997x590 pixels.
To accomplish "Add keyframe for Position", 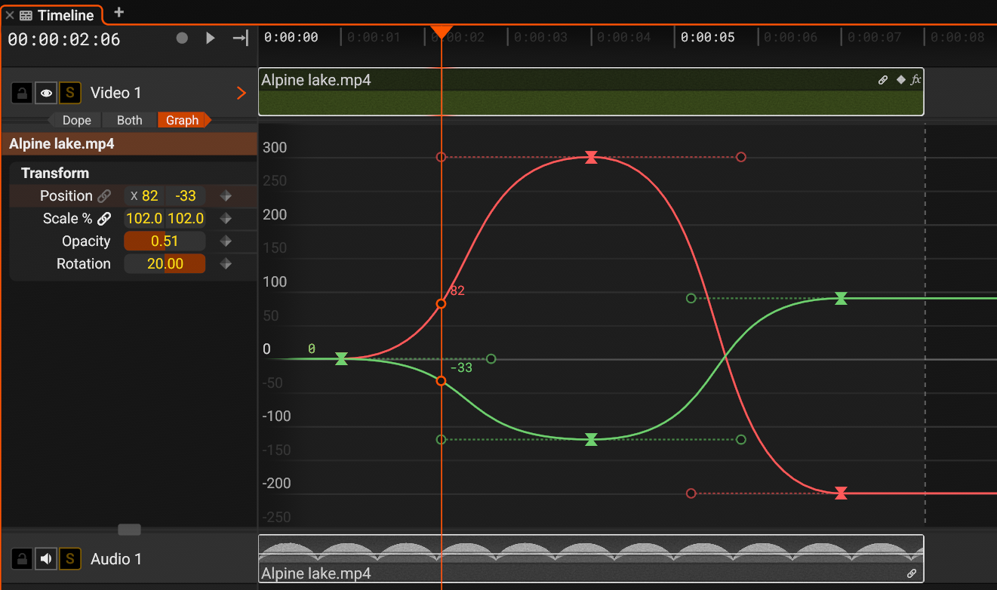I will coord(225,196).
